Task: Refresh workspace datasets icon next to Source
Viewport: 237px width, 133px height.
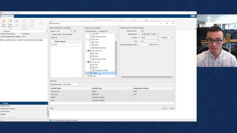Action: pyautogui.click(x=75, y=31)
